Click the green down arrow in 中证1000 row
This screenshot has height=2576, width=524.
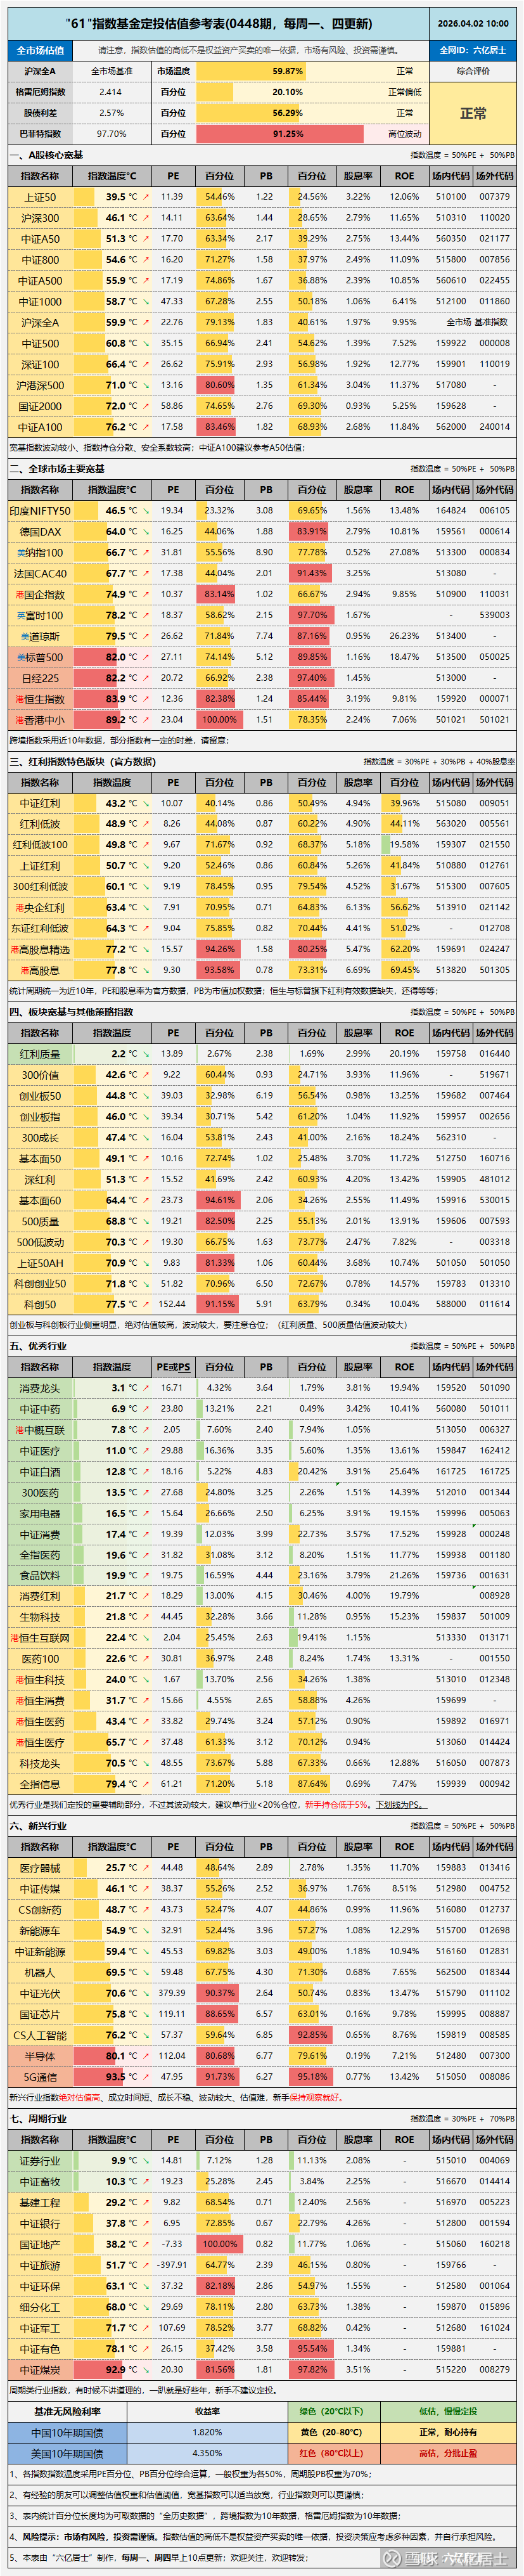146,302
